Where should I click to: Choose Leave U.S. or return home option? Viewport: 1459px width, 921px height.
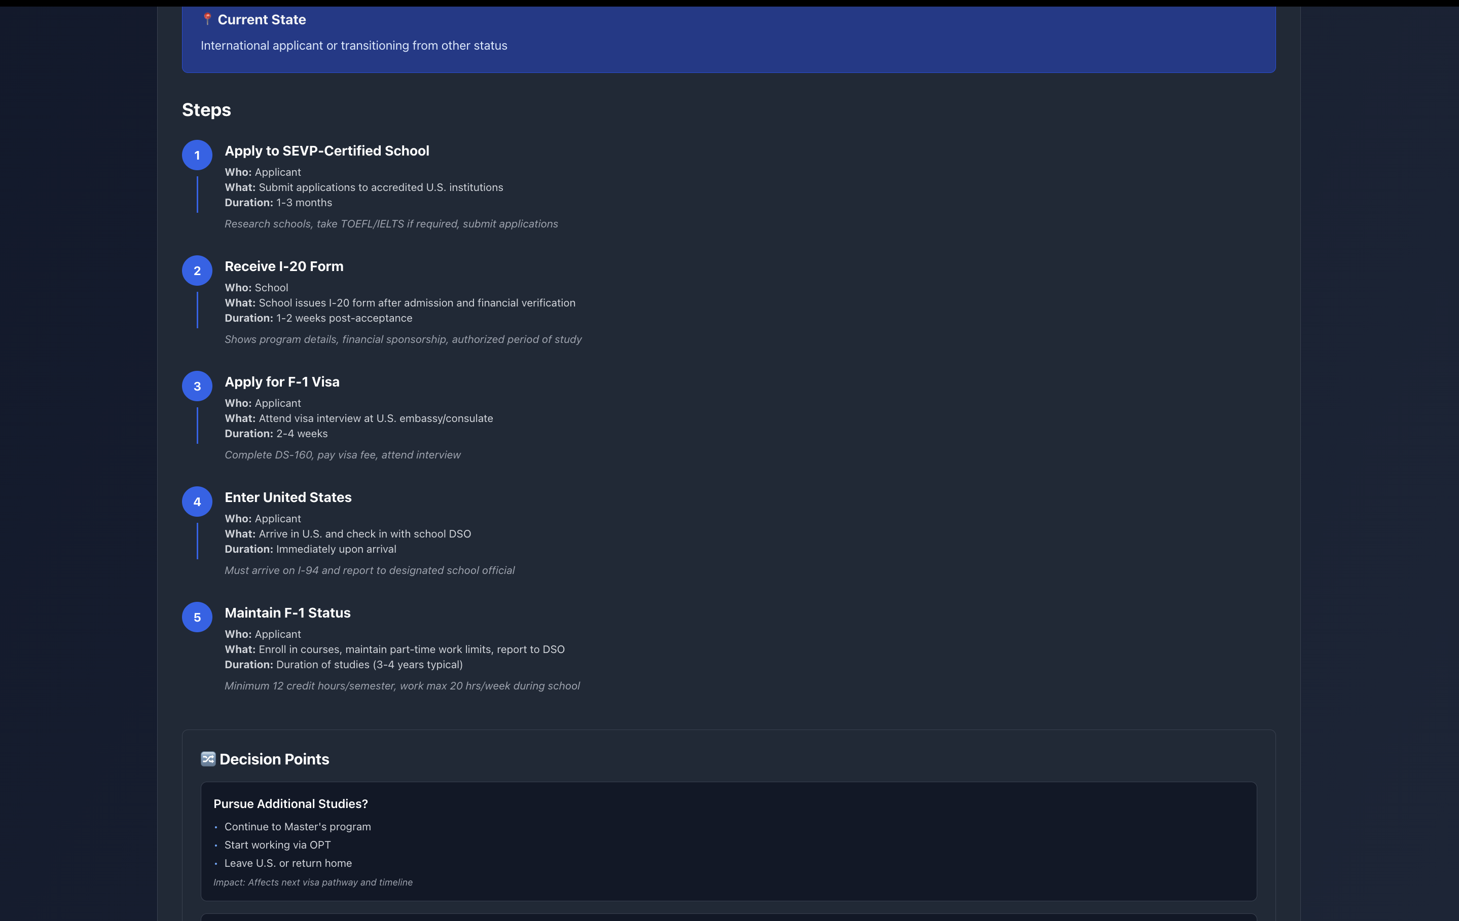pos(288,863)
